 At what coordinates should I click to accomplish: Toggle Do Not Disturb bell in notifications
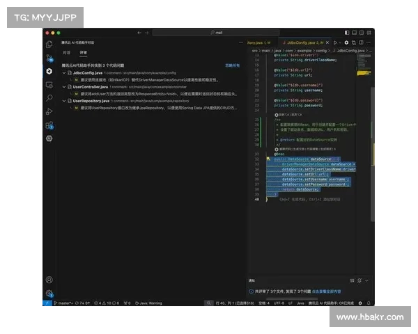tap(359, 280)
